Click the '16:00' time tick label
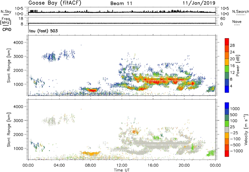 153,165
